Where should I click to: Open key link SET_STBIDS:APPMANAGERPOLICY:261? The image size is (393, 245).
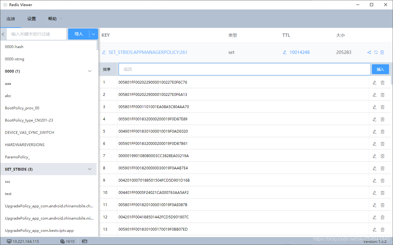point(148,52)
